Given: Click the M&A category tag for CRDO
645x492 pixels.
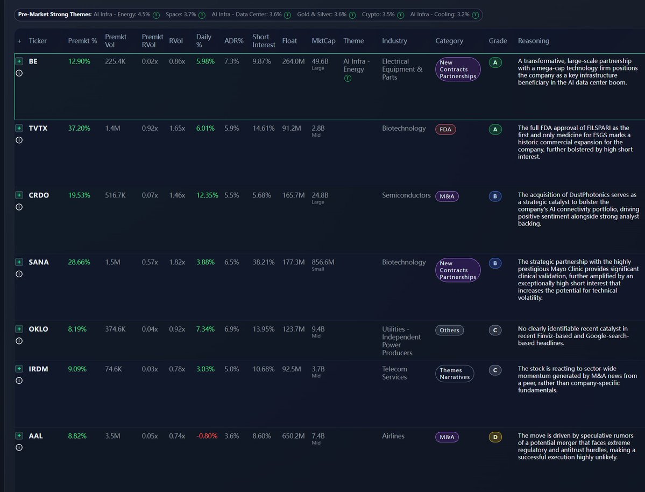Looking at the screenshot, I should pyautogui.click(x=447, y=196).
